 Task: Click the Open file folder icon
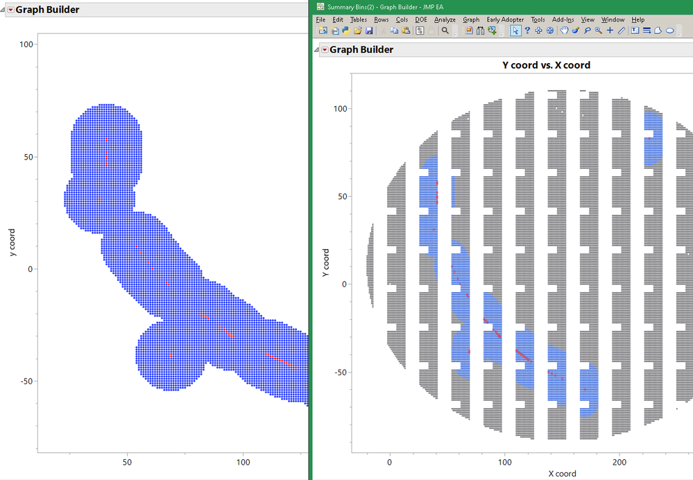coord(357,31)
